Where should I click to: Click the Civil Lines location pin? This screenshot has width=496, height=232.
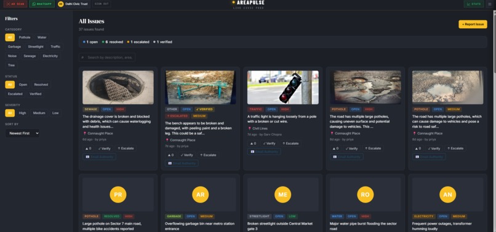coord(249,128)
